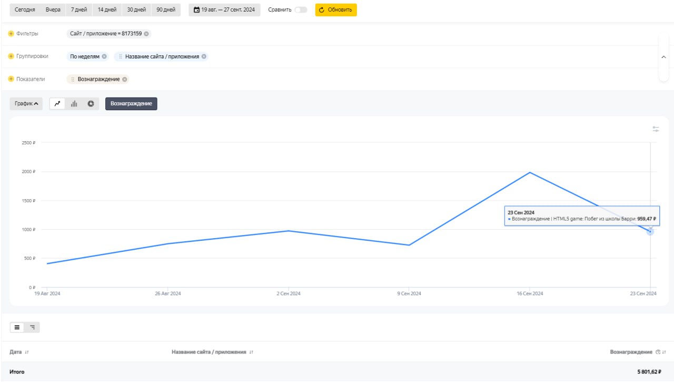The width and height of the screenshot is (674, 382).
Task: Click plus icon next to Группировки
Action: (11, 56)
